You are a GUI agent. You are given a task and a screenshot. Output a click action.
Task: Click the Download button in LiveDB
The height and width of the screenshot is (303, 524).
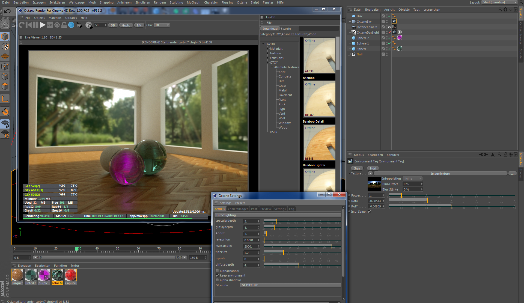pyautogui.click(x=270, y=29)
